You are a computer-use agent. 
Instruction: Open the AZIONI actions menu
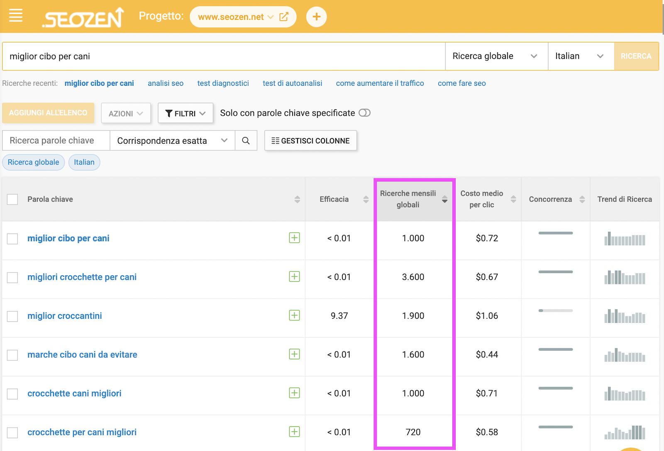tap(126, 113)
